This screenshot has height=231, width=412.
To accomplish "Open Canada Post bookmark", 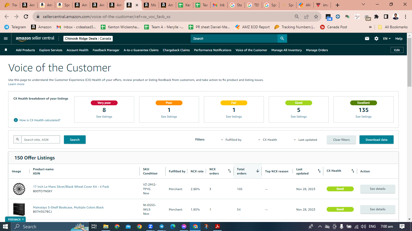I will (x=334, y=27).
